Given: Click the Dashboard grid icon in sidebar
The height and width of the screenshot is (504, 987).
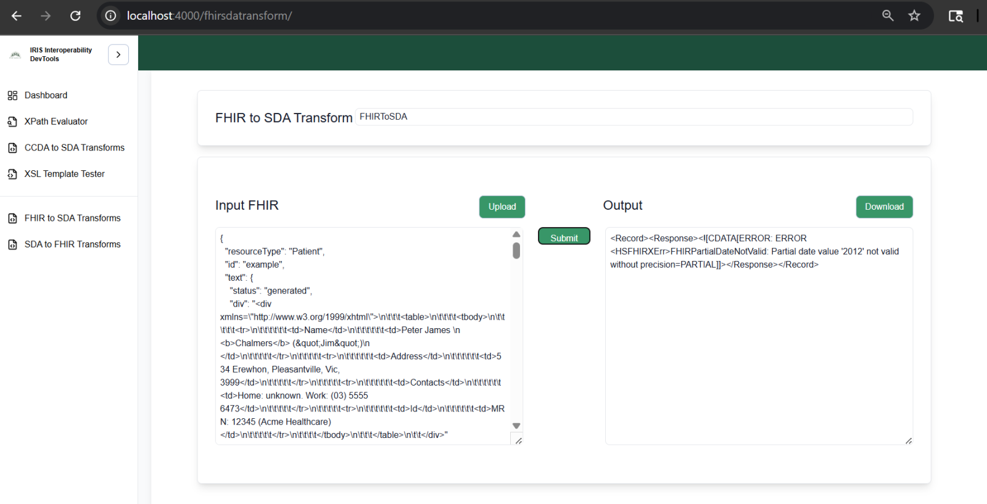Looking at the screenshot, I should pos(12,96).
